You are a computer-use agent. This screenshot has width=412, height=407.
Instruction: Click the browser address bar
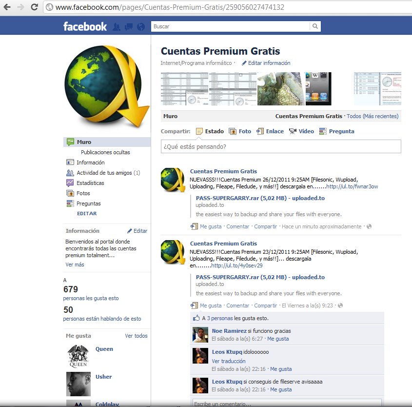click(x=228, y=7)
